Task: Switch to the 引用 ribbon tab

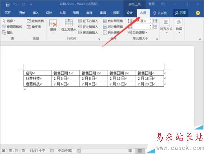Action: click(76, 13)
